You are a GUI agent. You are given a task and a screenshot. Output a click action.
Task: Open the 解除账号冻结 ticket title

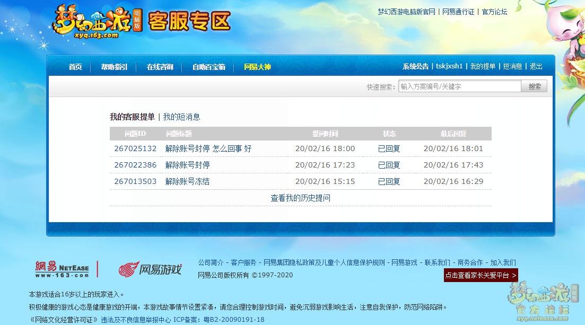[187, 181]
